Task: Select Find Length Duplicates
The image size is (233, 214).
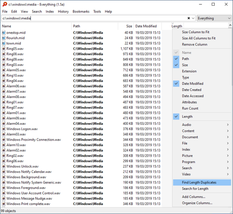Action: pos(202,182)
